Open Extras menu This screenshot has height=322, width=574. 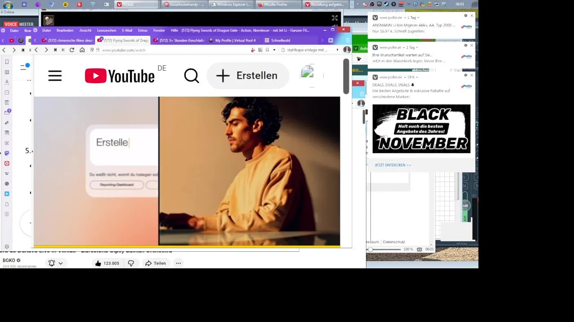(143, 30)
